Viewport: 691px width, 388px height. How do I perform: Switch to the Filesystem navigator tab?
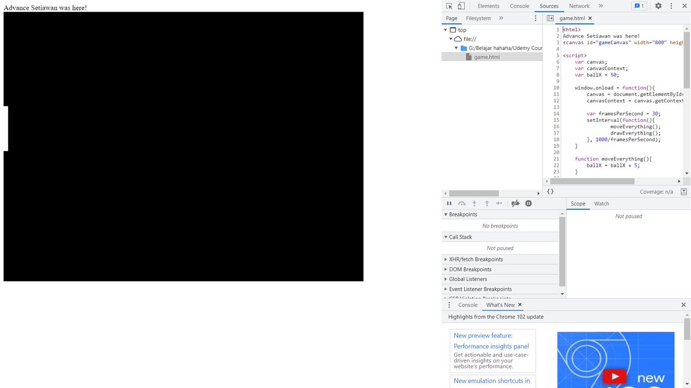[478, 18]
